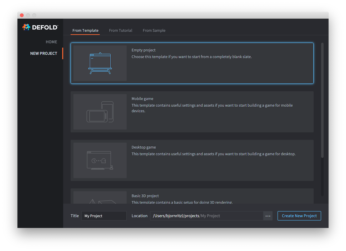Select the From Template tab
Viewport: 346px width, 251px height.
point(85,31)
